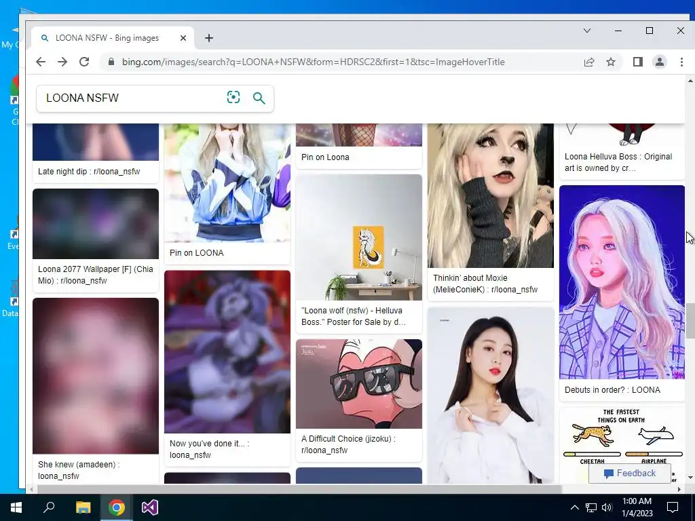Image resolution: width=695 pixels, height=521 pixels.
Task: Open 'Debuts in order? : LOONA' caption
Action: pos(612,390)
